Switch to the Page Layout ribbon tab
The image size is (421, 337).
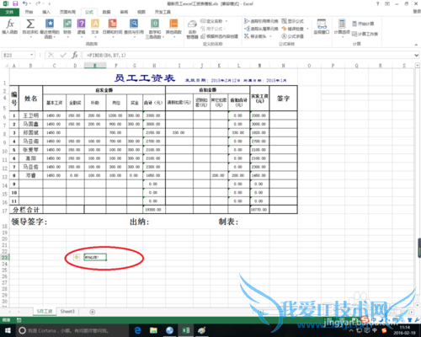(x=67, y=12)
